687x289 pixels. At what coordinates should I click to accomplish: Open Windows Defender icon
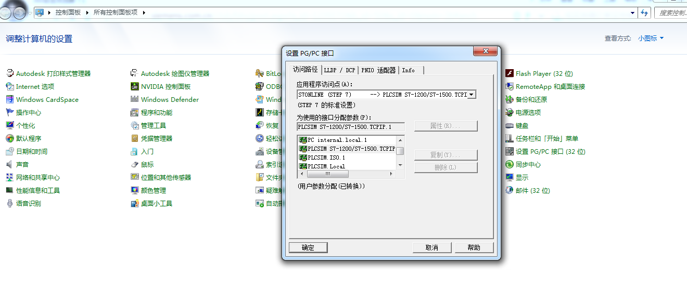coord(135,99)
